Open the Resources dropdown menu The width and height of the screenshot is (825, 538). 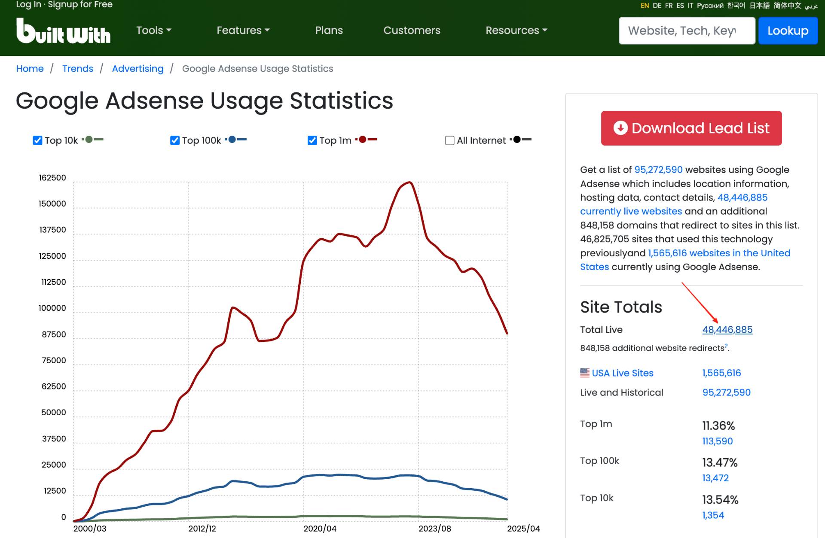[x=516, y=30]
